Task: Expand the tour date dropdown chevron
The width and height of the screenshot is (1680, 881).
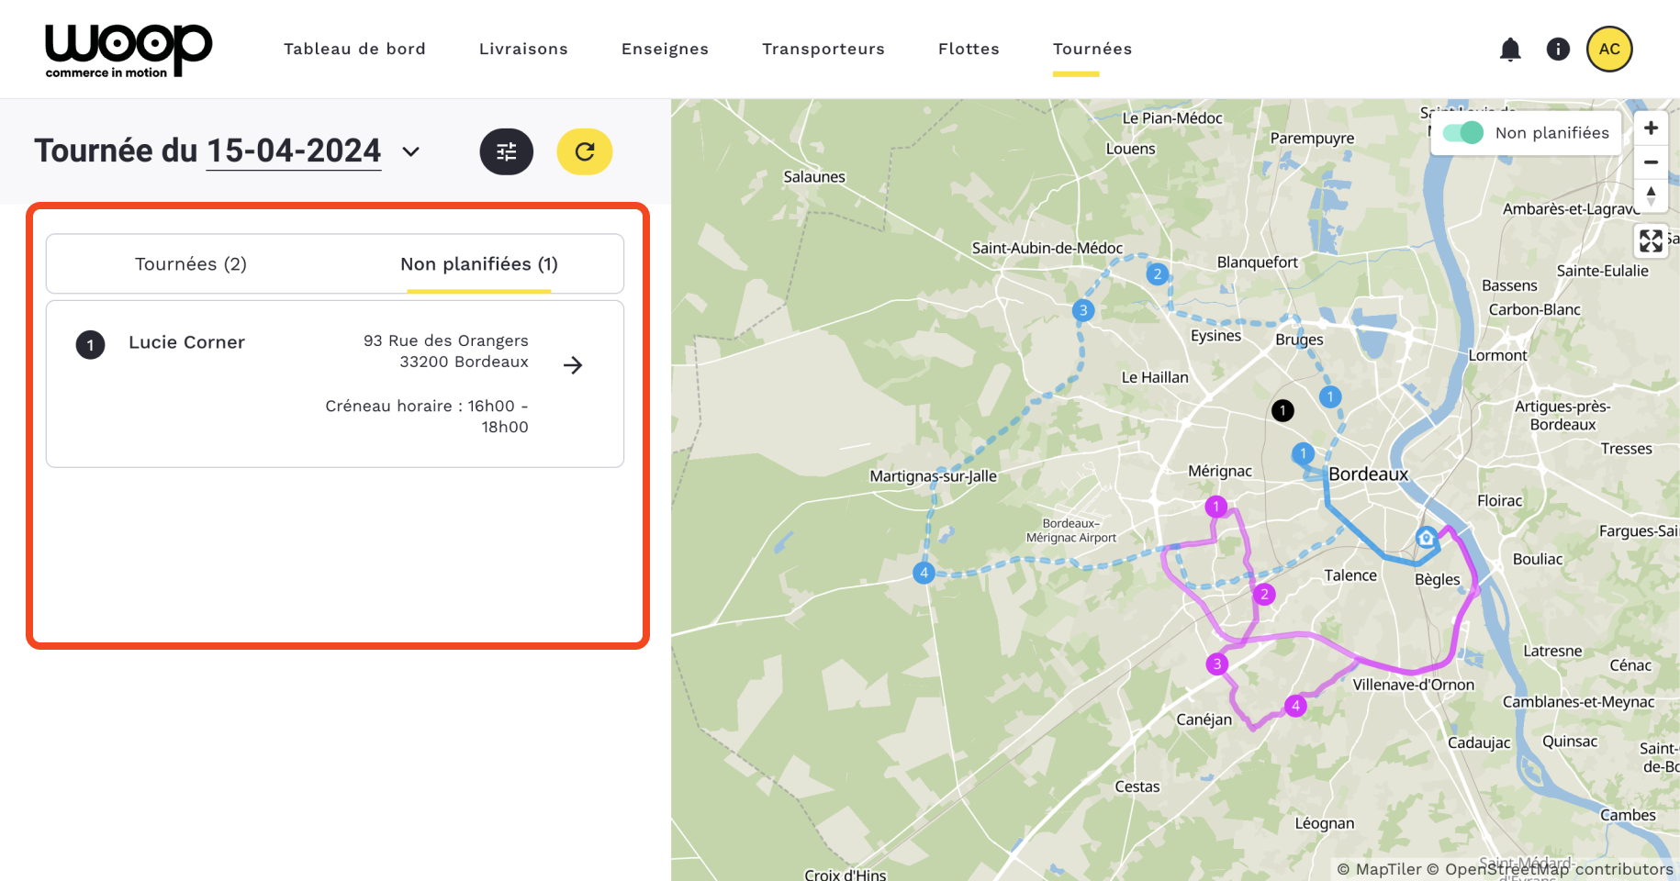Action: pos(411,152)
